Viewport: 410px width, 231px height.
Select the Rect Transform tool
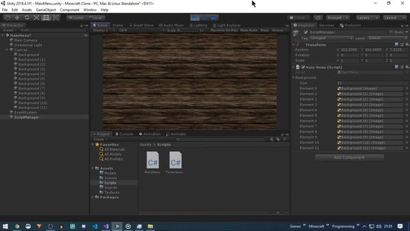tap(46, 17)
